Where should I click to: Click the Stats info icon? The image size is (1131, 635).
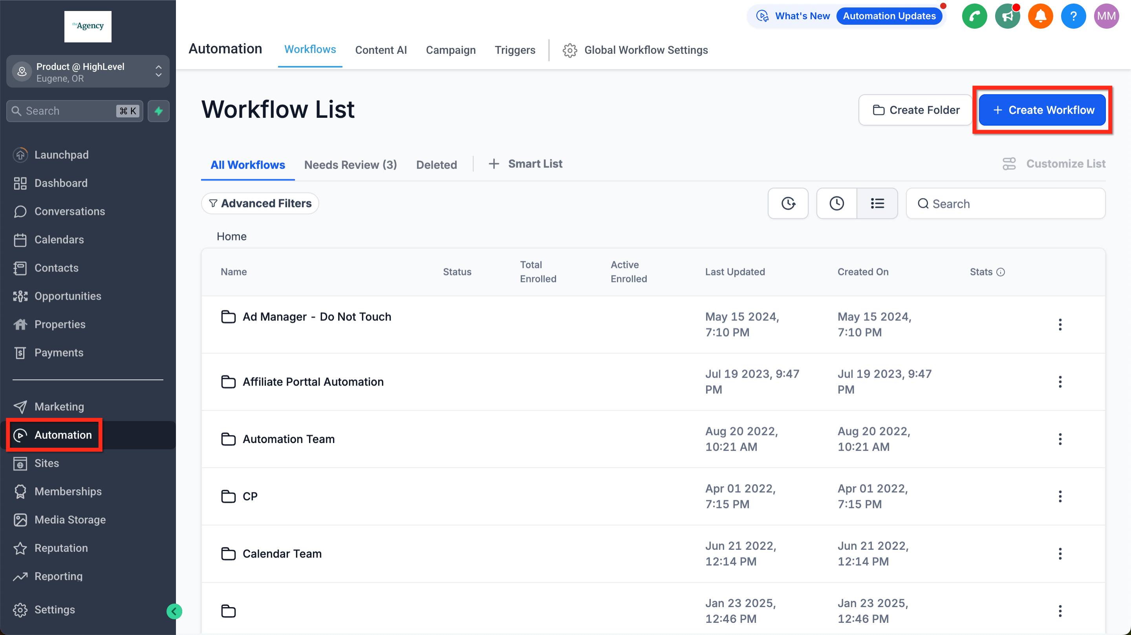(1001, 272)
